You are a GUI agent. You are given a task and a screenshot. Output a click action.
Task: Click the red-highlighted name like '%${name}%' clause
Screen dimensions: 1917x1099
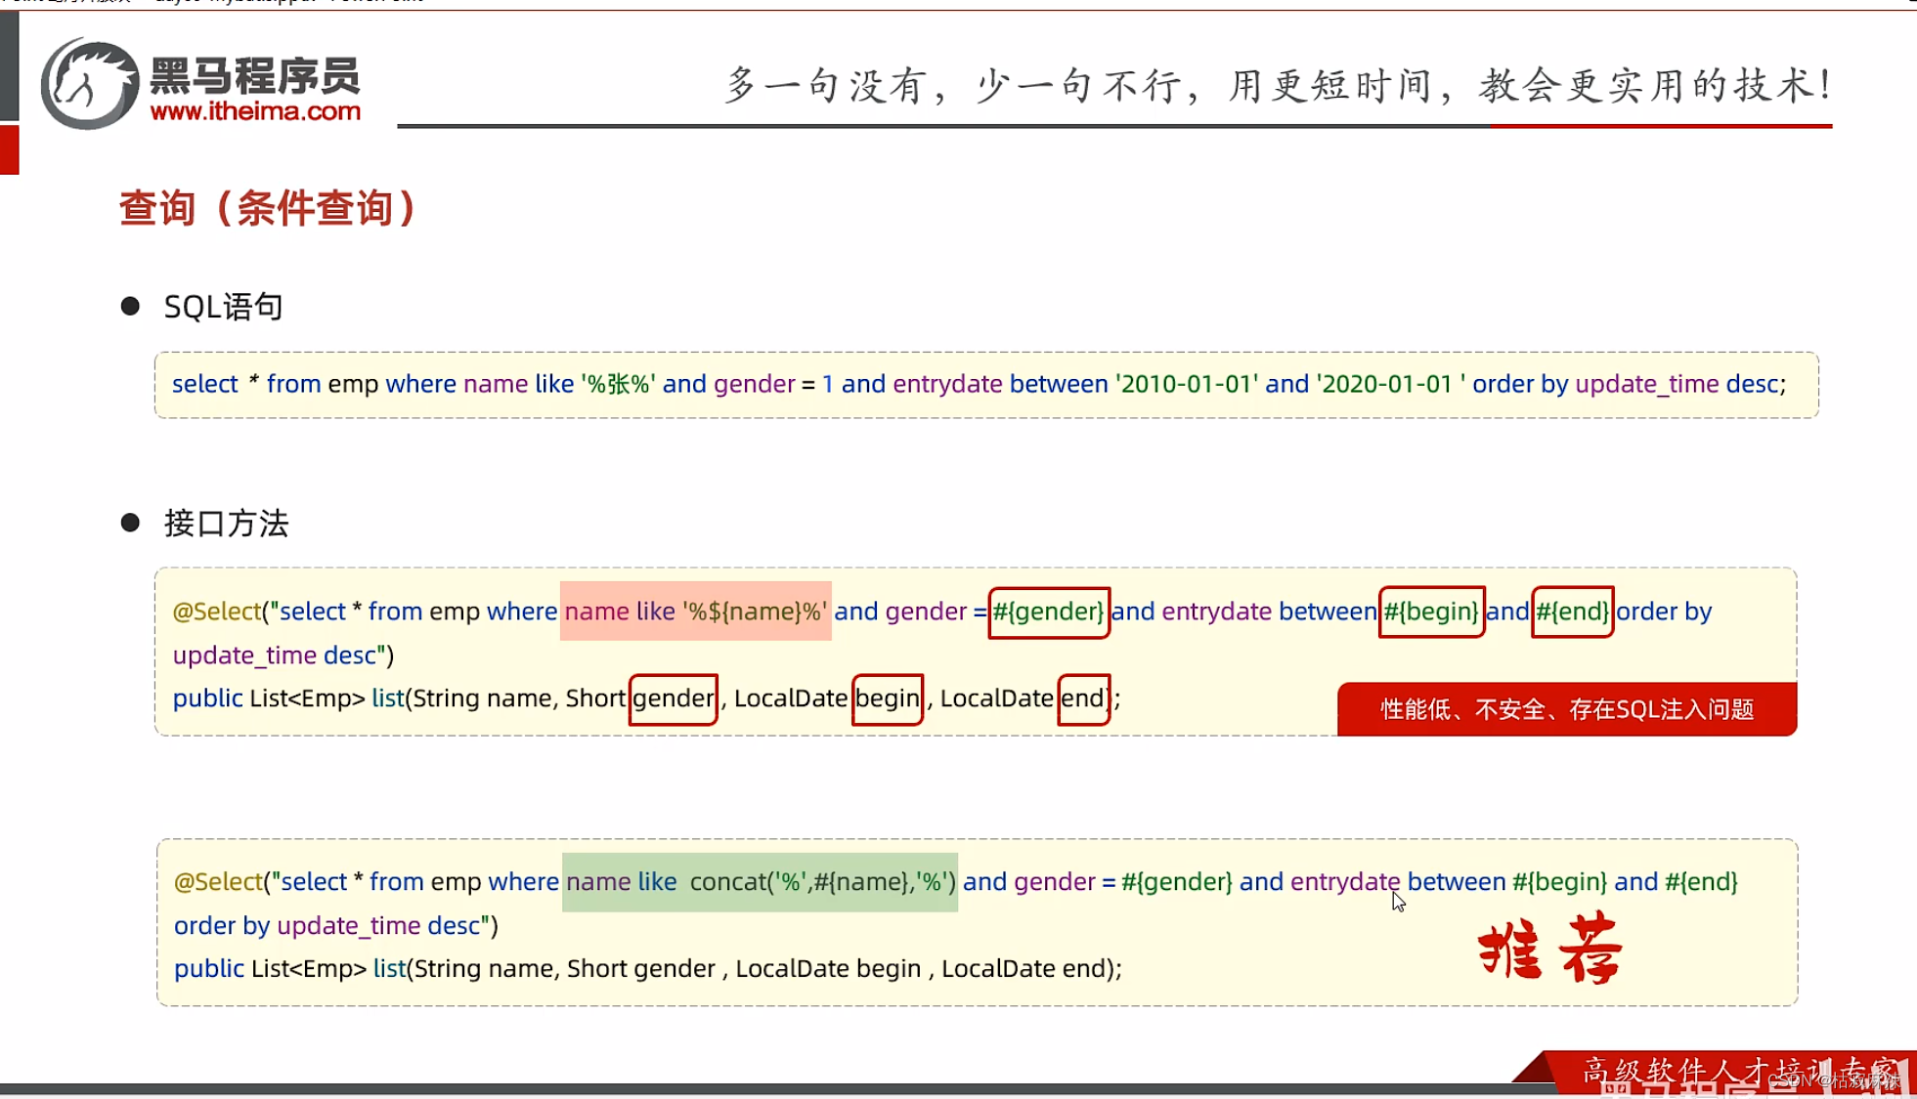[x=695, y=612]
